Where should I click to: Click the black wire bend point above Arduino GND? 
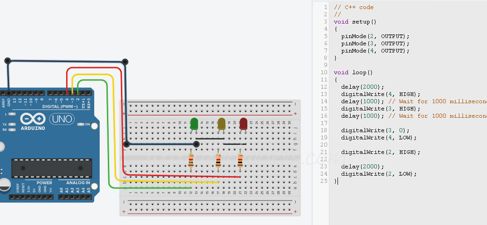[x=8, y=61]
